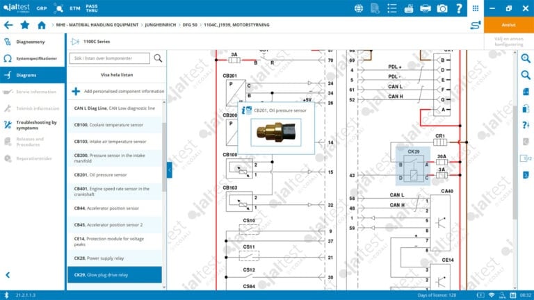Select CAN L Diag Line in list
Screen dimensions: 534x300
[x=115, y=108]
